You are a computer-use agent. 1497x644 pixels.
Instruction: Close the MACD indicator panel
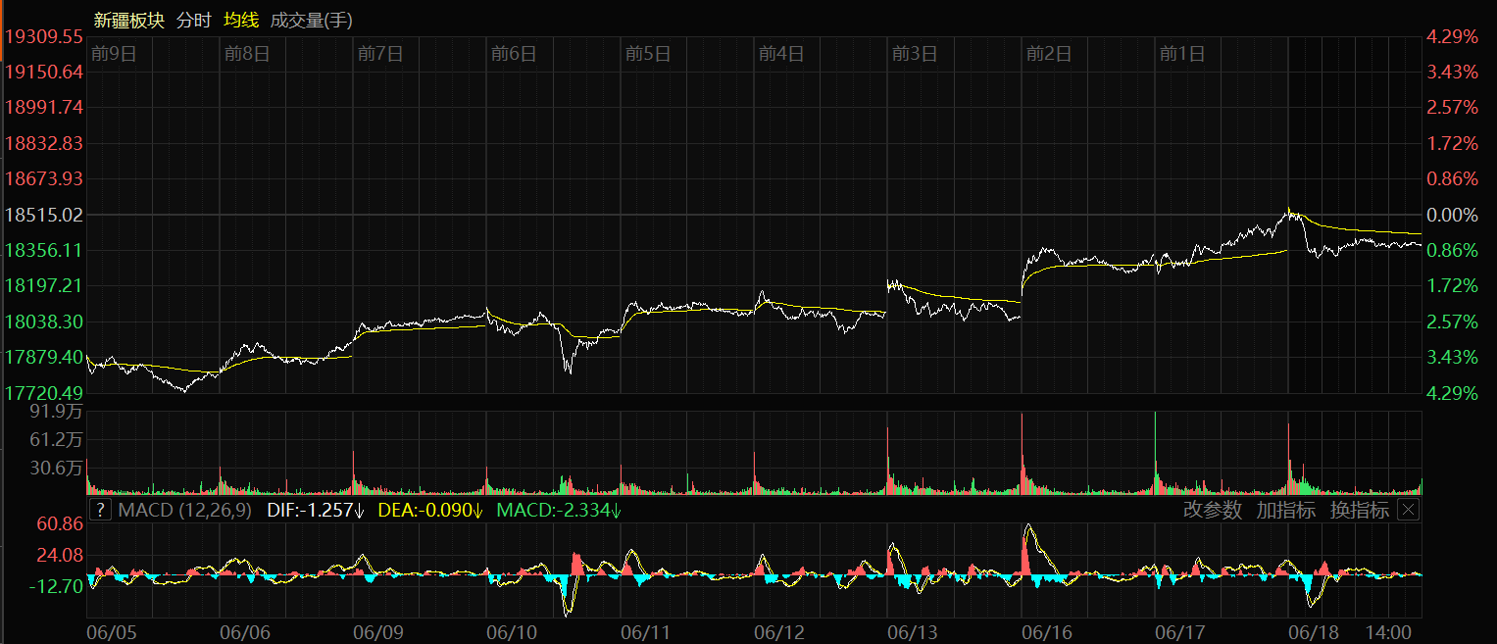click(1408, 510)
